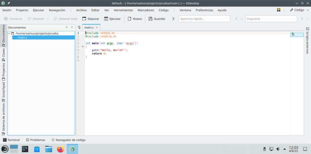
Task: Switch to the main.c editor tab
Action: click(x=89, y=27)
